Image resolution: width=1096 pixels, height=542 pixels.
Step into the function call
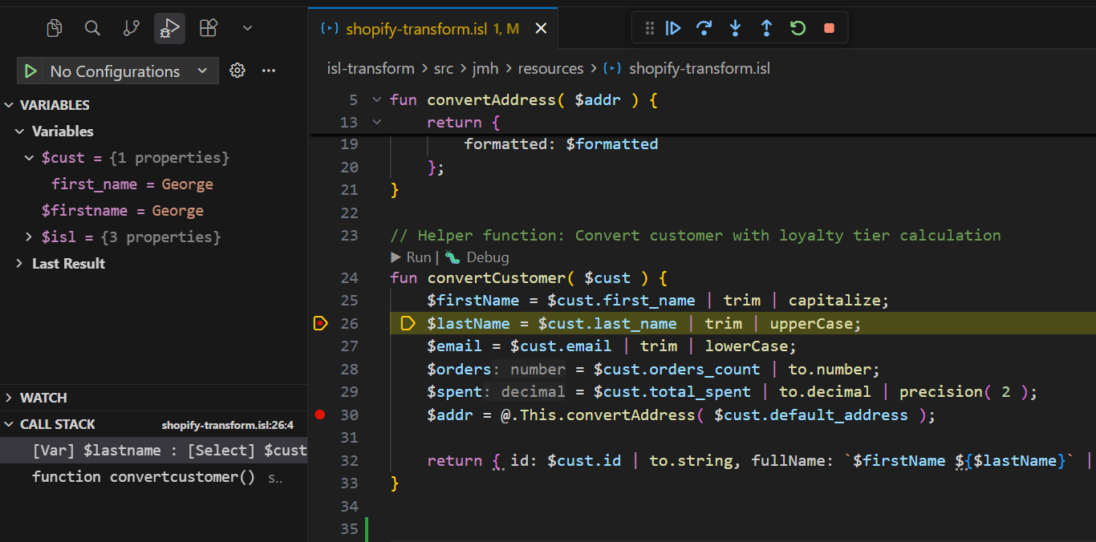coord(736,27)
